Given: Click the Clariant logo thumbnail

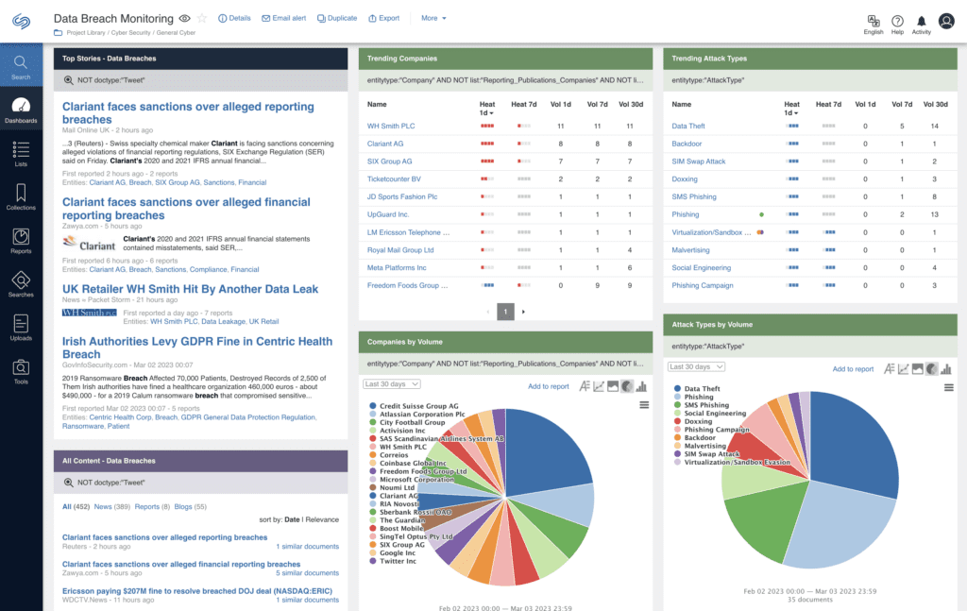Looking at the screenshot, I should tap(90, 244).
